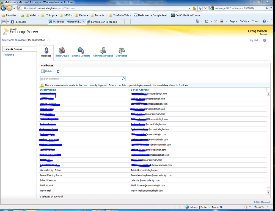Click the security lock icon in address bar

pyautogui.click(x=194, y=8)
